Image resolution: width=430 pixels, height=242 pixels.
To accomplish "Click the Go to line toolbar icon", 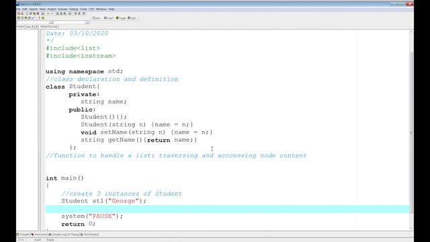I will tap(70, 13).
